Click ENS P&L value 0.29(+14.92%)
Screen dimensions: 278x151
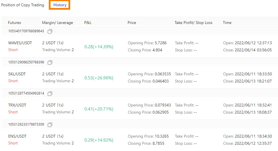tap(99, 140)
